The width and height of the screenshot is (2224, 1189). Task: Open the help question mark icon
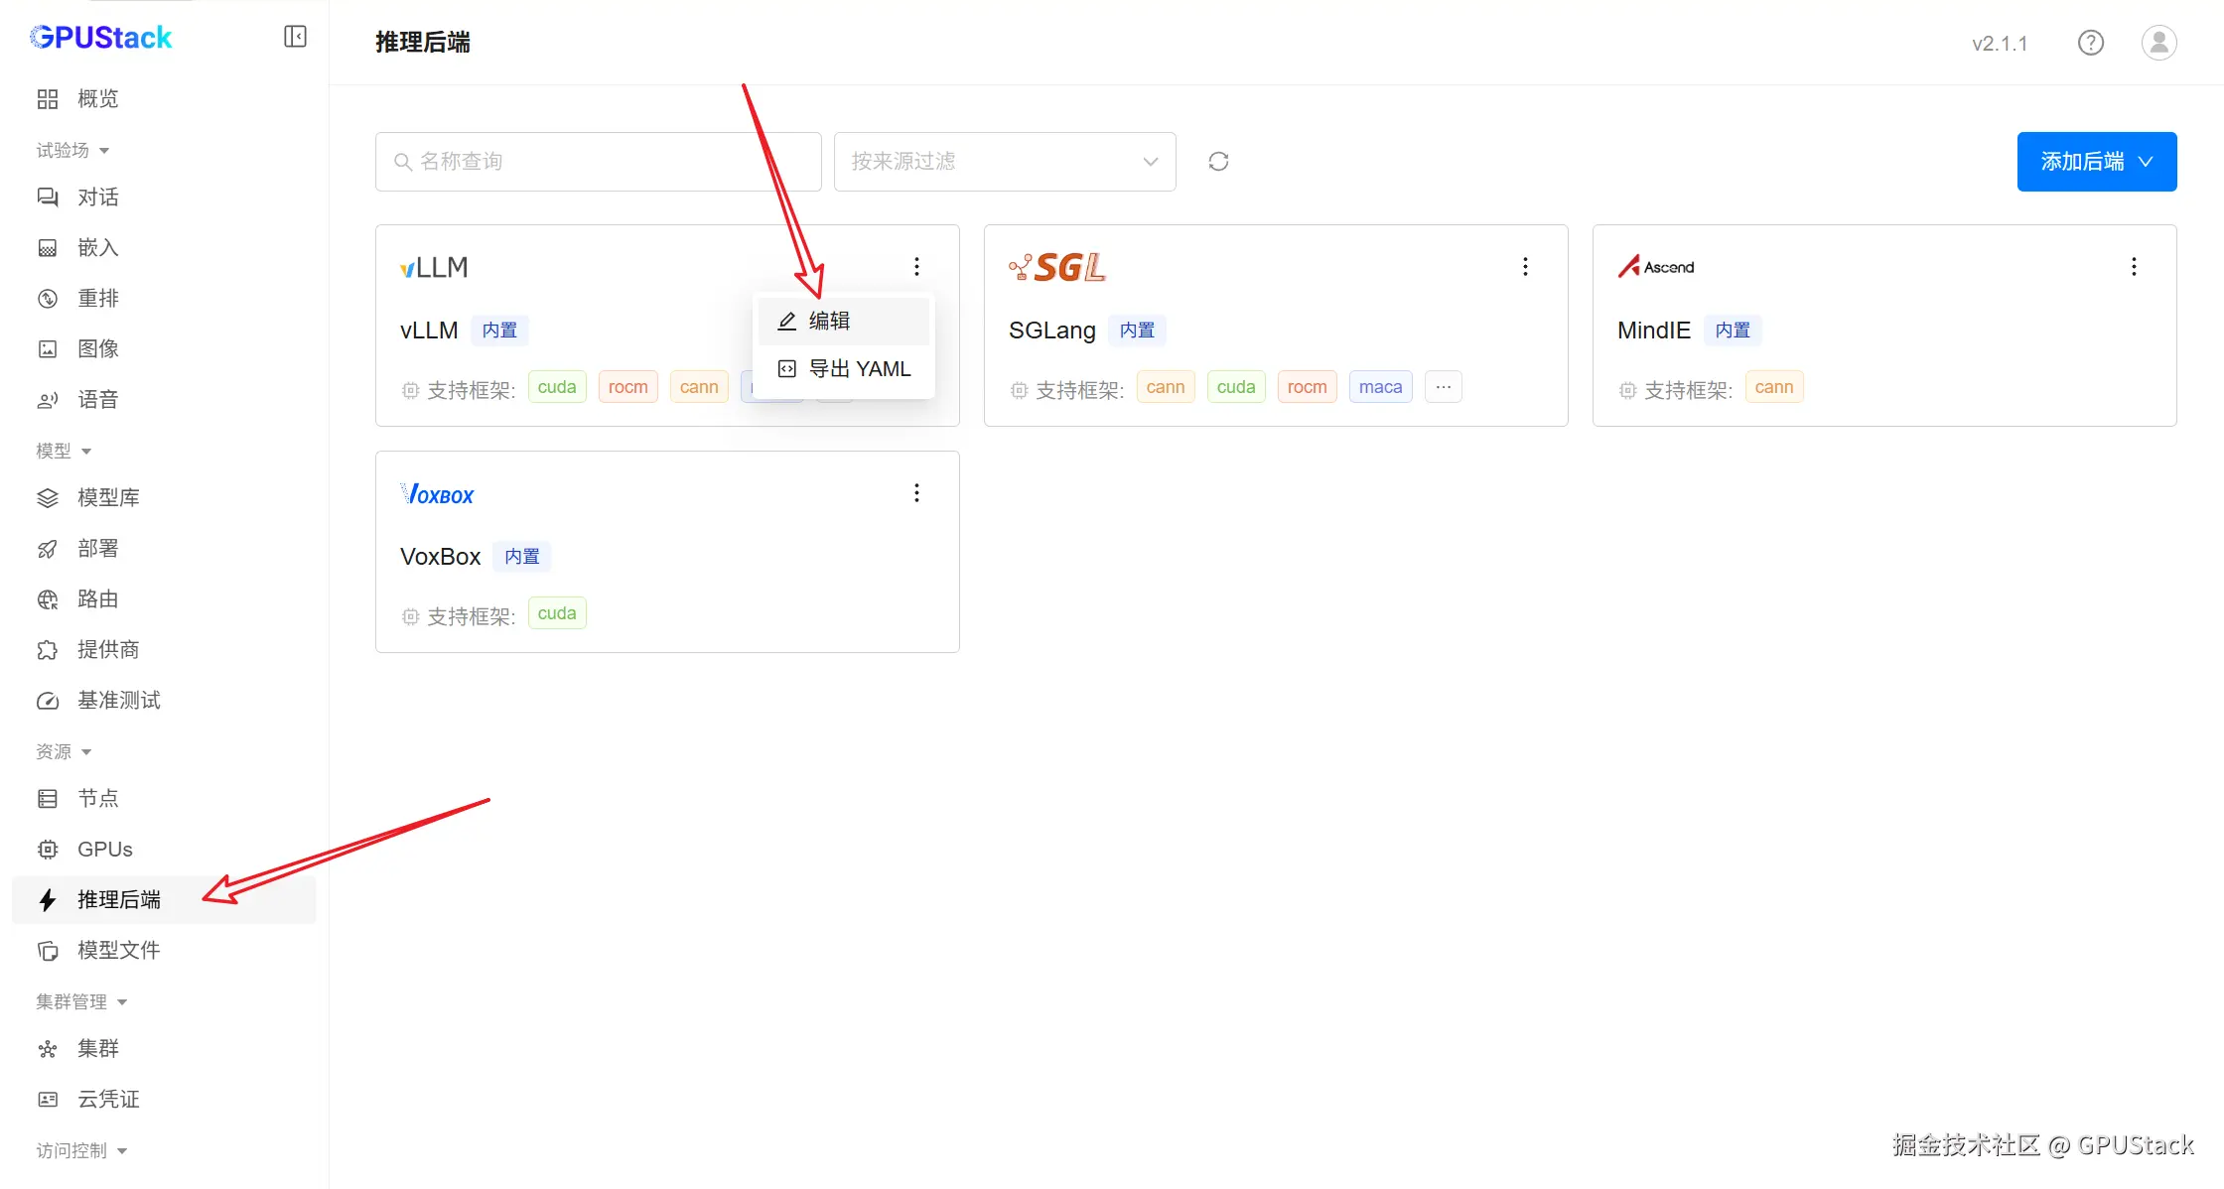[x=2090, y=43]
